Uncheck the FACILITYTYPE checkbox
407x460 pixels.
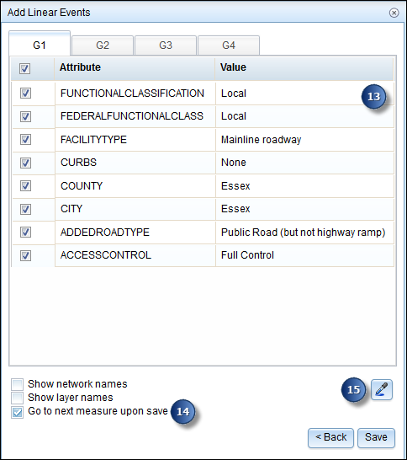[25, 139]
